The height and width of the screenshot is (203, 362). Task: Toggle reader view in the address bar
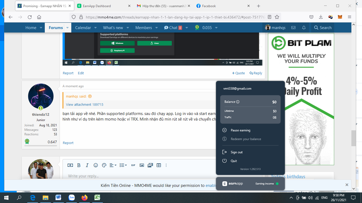[270, 17]
